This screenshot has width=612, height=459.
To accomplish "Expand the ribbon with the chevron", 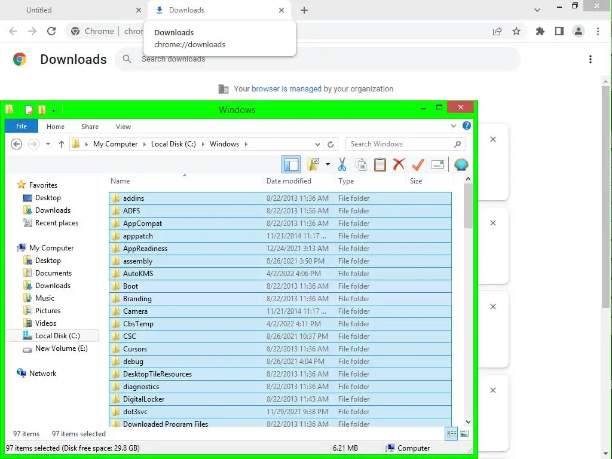I will [453, 126].
